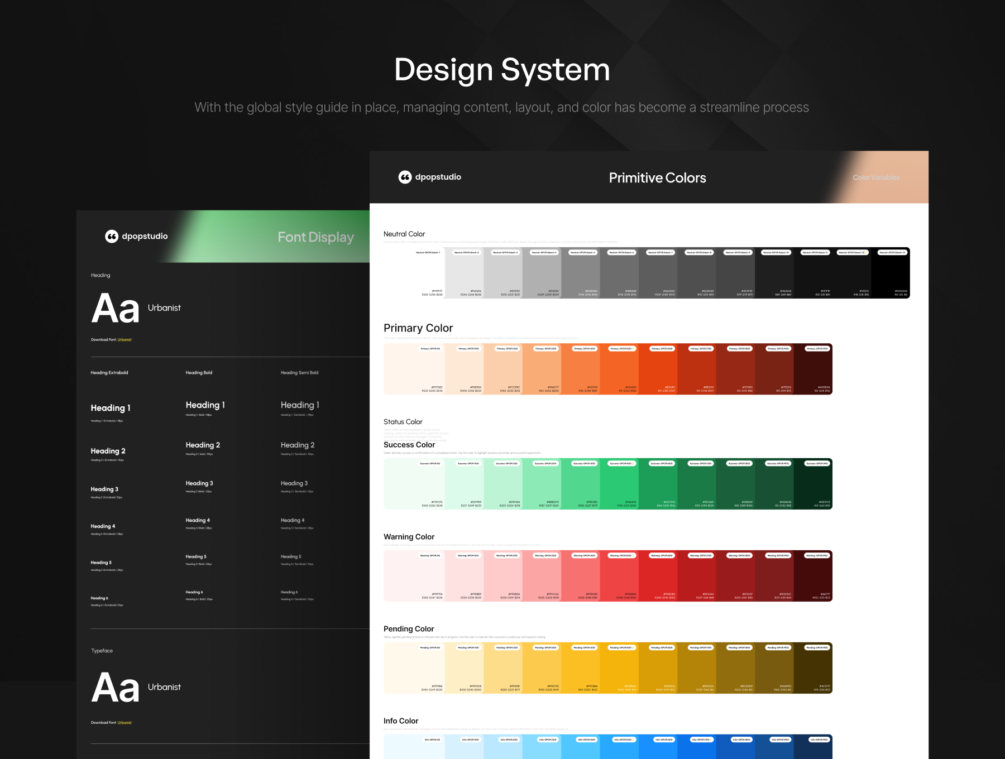Click the dpopstudio logo on the Font Display panel
Image resolution: width=1005 pixels, height=759 pixels.
[x=136, y=236]
